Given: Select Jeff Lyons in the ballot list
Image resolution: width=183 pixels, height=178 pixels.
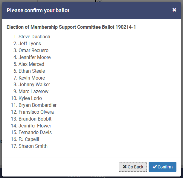Looking at the screenshot, I should (30, 44).
